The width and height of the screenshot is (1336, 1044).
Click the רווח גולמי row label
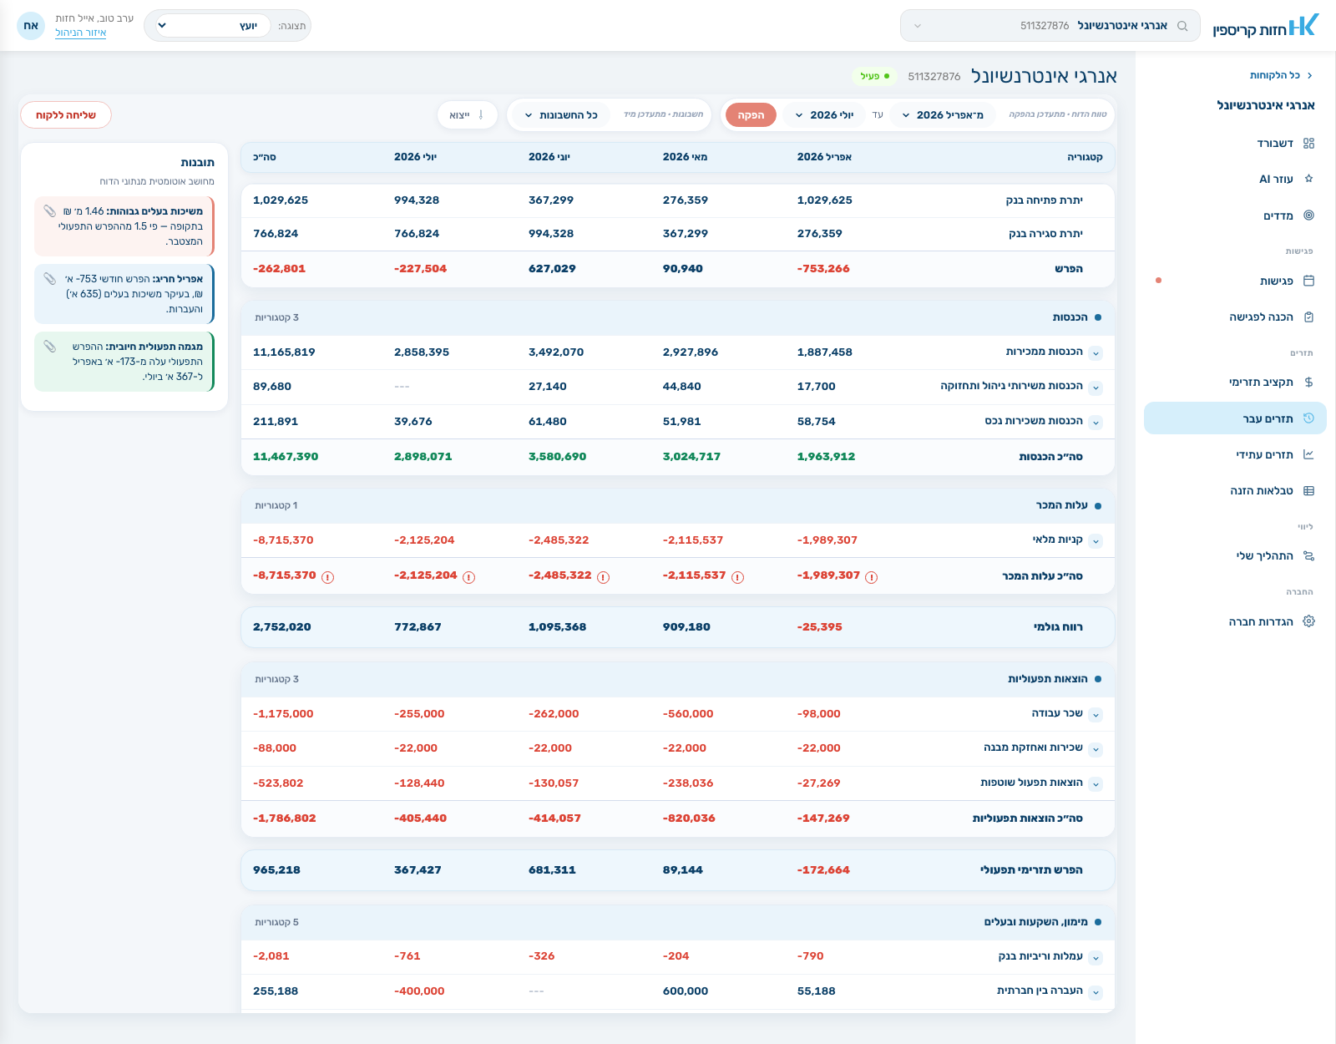point(1058,627)
